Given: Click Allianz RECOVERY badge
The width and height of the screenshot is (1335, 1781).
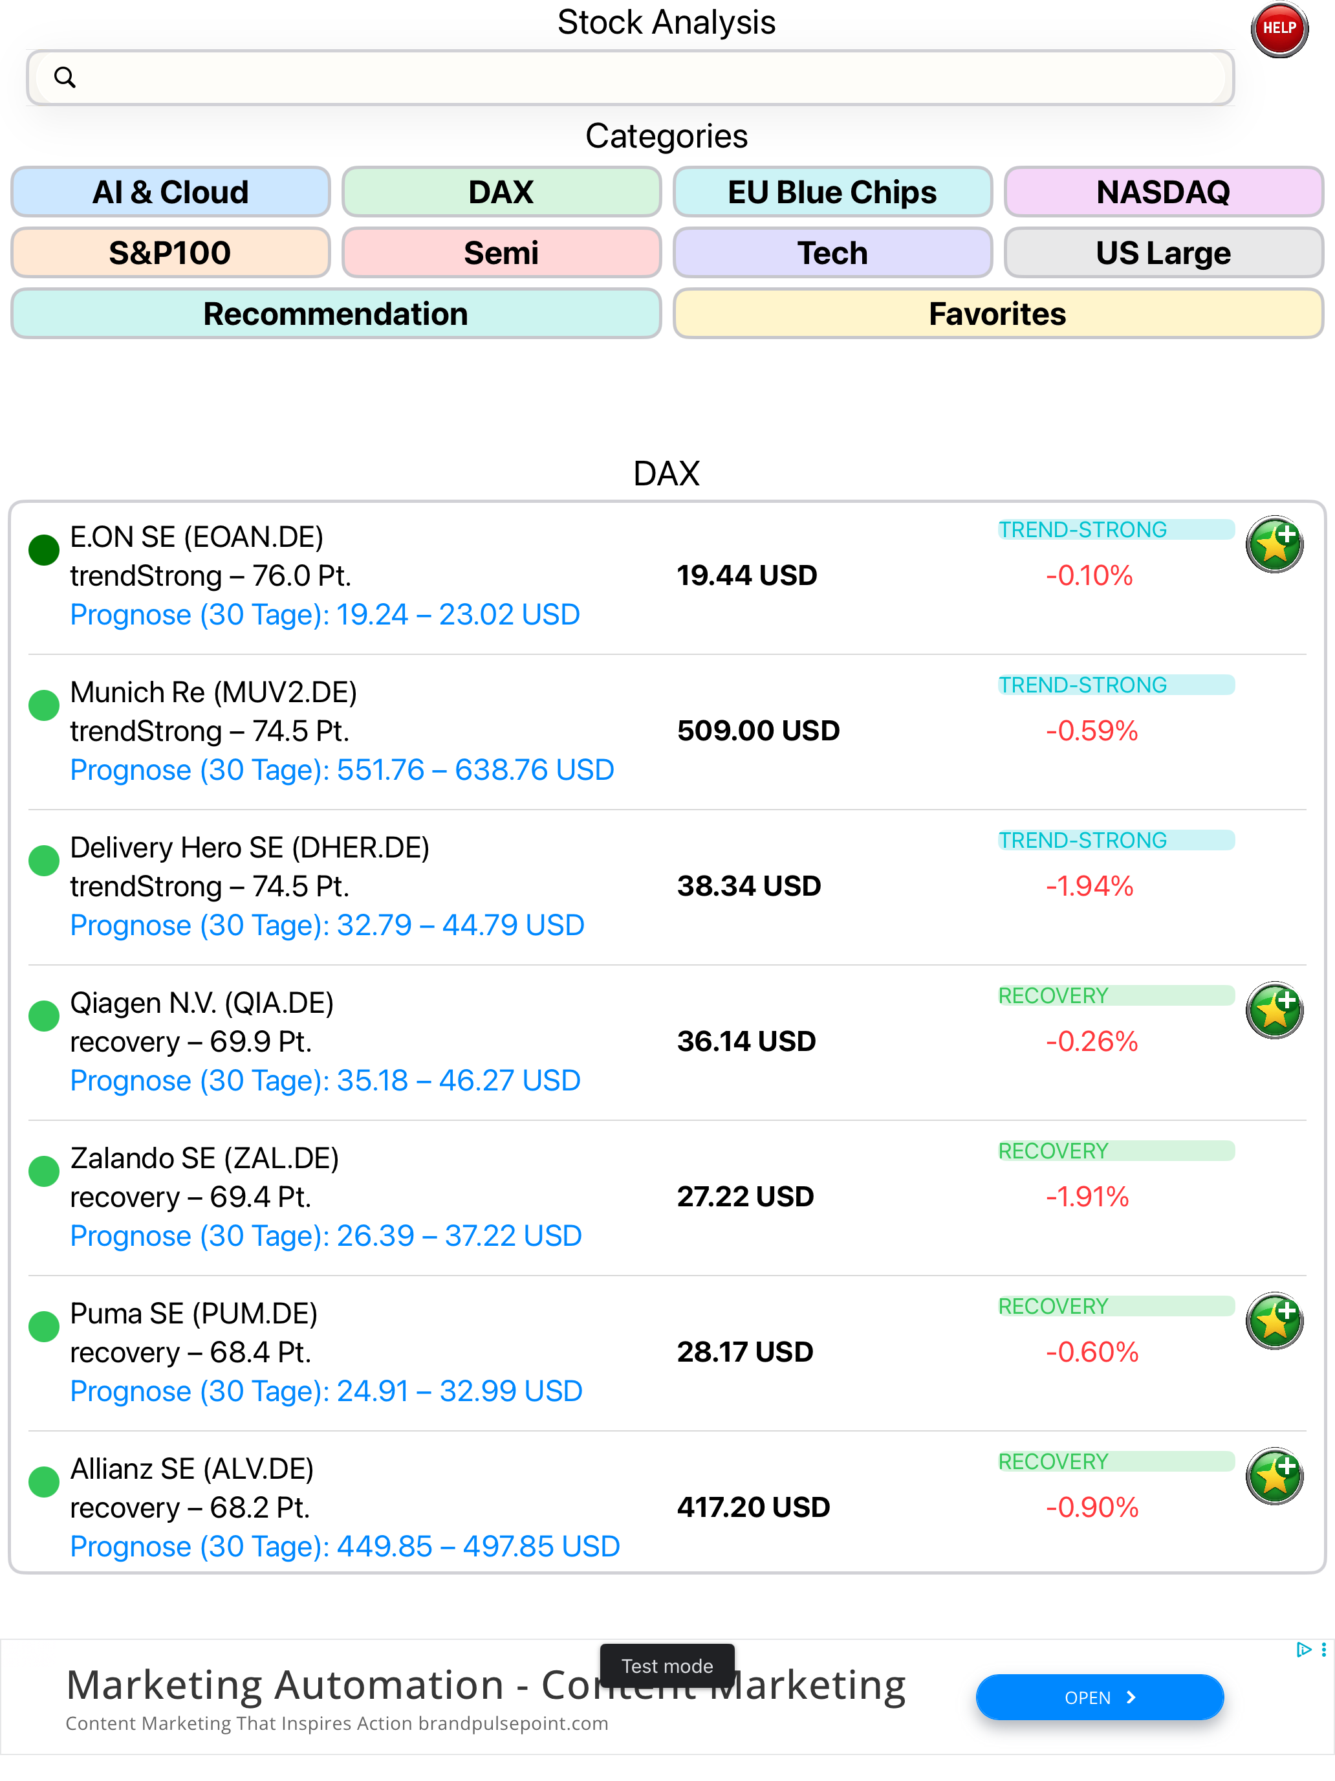Looking at the screenshot, I should click(x=1115, y=1462).
